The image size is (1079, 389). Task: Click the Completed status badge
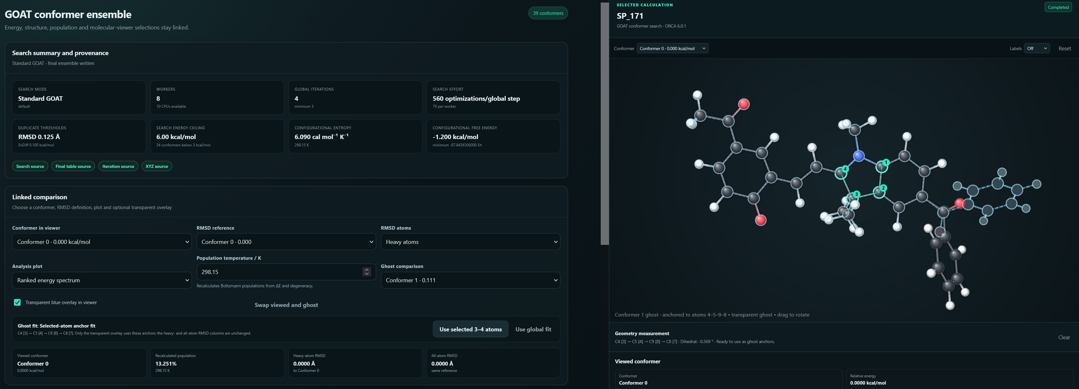(1058, 7)
